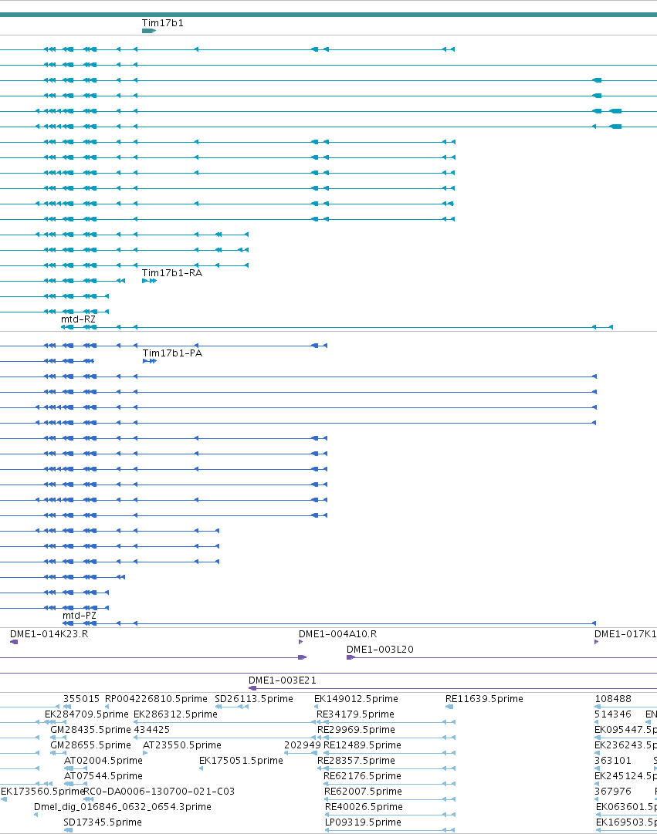Select the RE62007.5prime label

[x=363, y=792]
